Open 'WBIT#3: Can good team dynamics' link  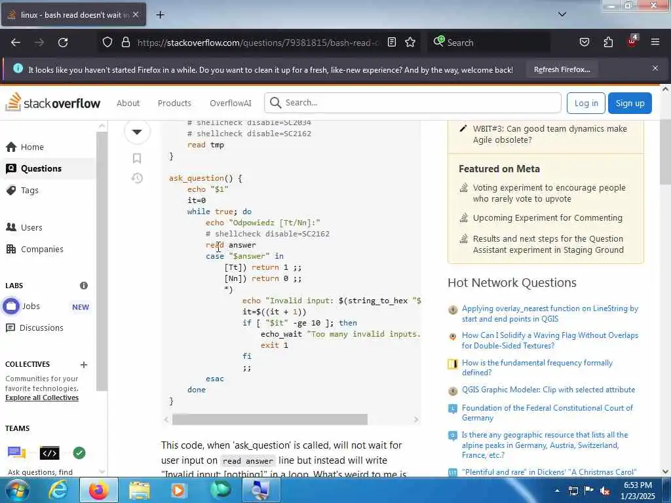[x=550, y=134]
